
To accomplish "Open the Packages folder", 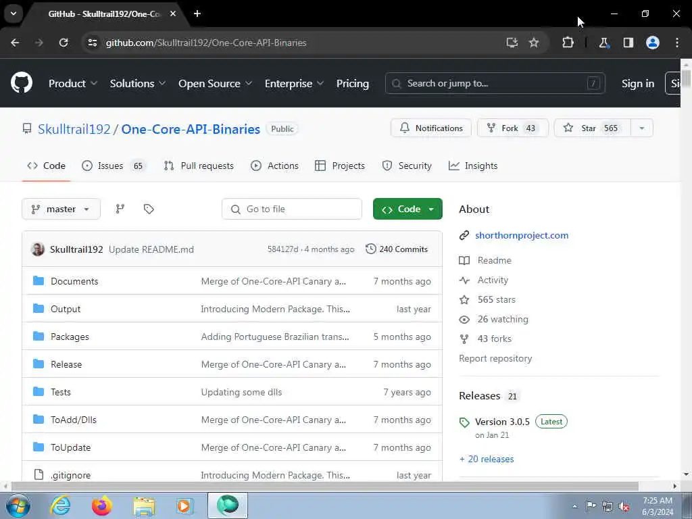I will click(x=70, y=337).
